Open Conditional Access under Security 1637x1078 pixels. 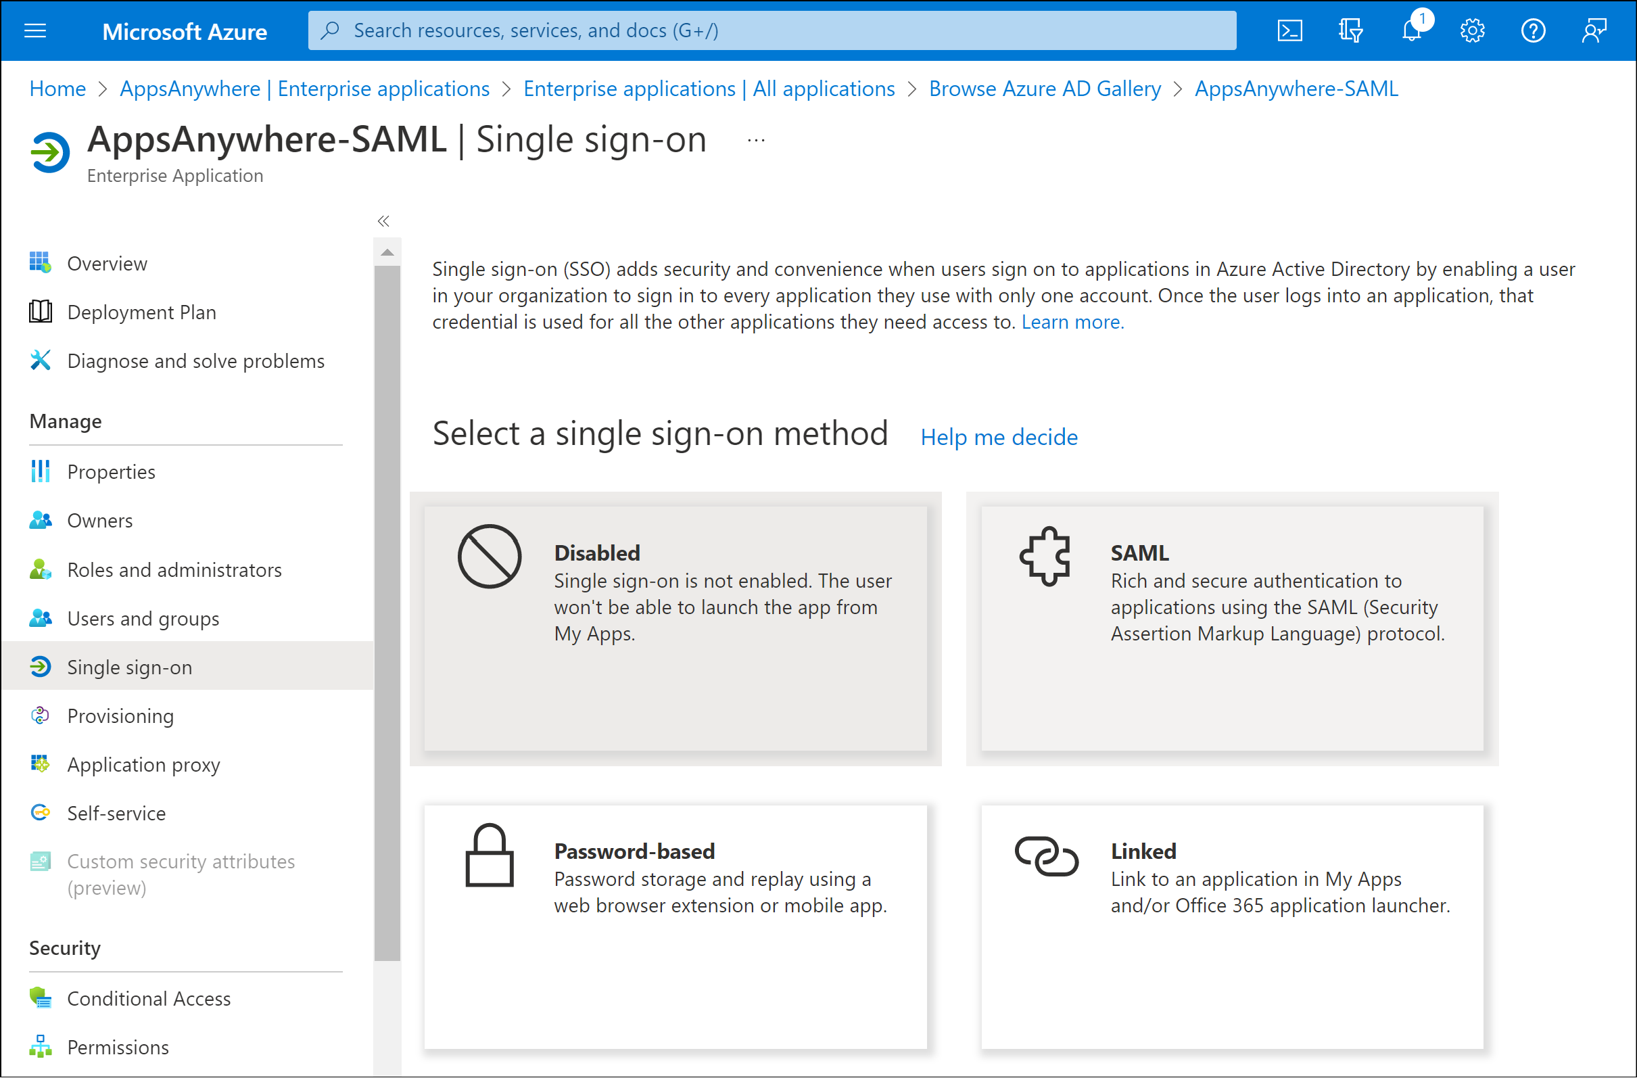click(x=149, y=998)
